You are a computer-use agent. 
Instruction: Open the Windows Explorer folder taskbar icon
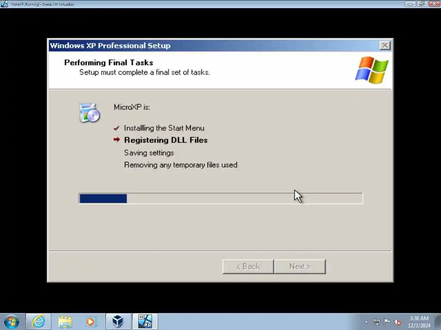[x=65, y=321]
